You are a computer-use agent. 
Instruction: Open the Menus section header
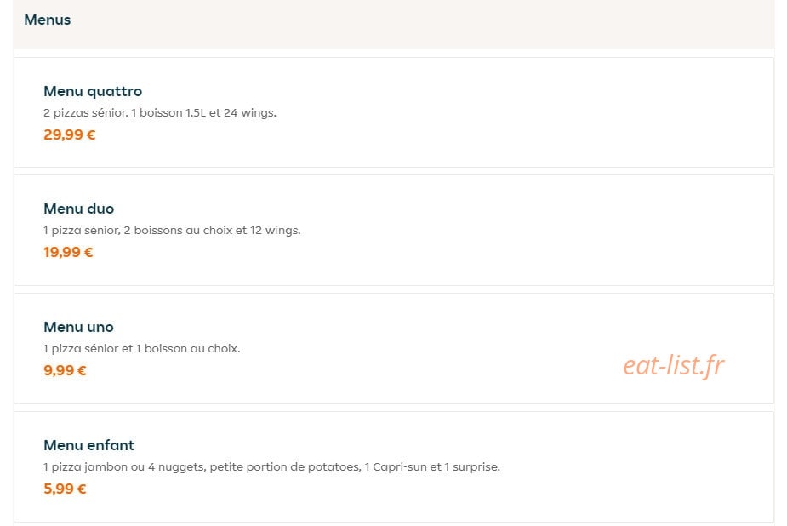tap(47, 20)
